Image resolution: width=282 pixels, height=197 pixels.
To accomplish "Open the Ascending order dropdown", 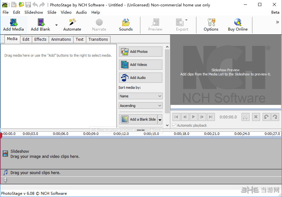I will click(141, 106).
